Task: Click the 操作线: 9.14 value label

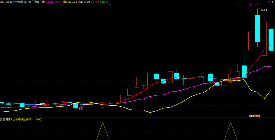Action: point(70,2)
